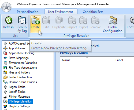This screenshot has height=110, width=134.
Task: Click the disabled Edit icon
Action: point(46,20)
